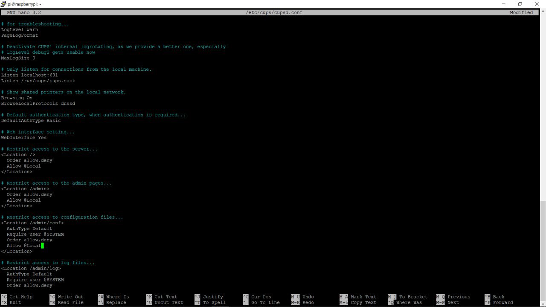The image size is (546, 307).
Task: Click 'Allow @Local' line with green cursor
Action: [24, 246]
